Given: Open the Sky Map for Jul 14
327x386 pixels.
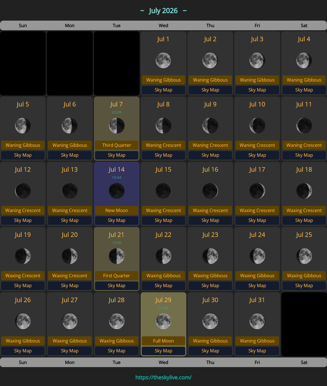Looking at the screenshot, I should coord(116,220).
